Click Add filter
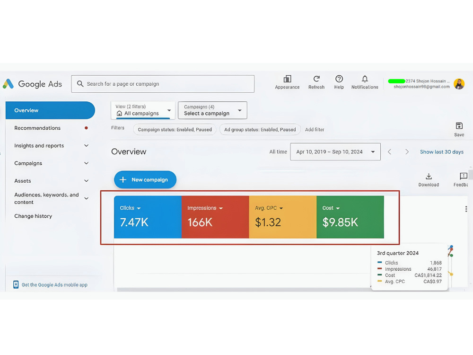Screen dimensions: 473x355 click(315, 130)
